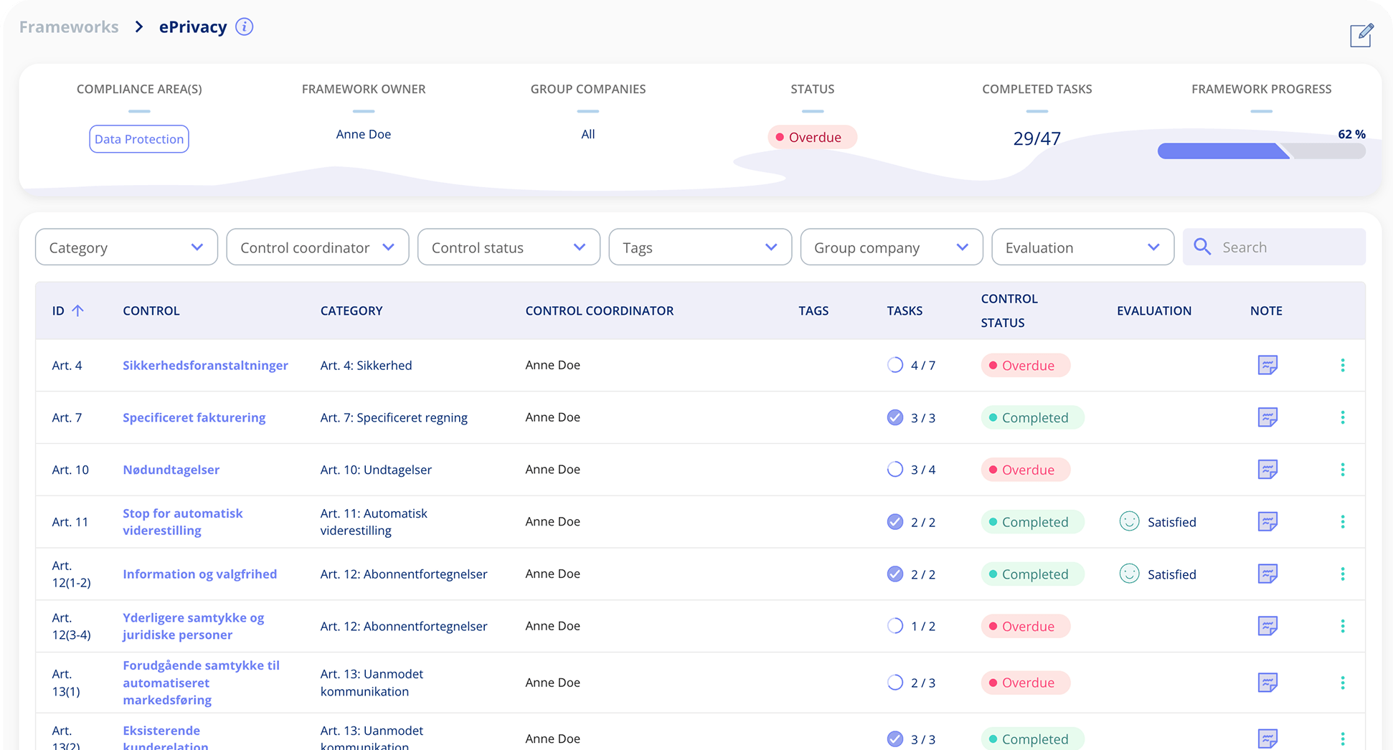1393x750 pixels.
Task: Click completed checkmark icon for Art. 7 tasks
Action: pyautogui.click(x=894, y=417)
